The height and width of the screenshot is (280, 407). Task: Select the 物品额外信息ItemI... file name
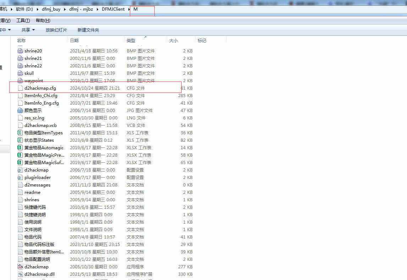[x=44, y=252]
